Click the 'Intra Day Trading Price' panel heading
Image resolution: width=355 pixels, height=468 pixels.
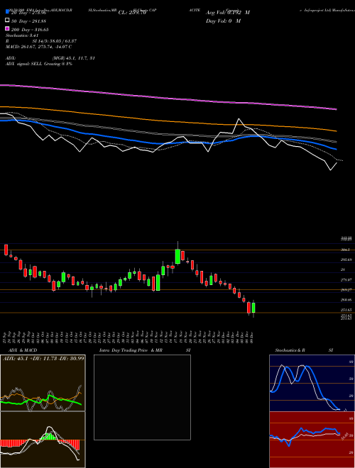click(x=124, y=350)
